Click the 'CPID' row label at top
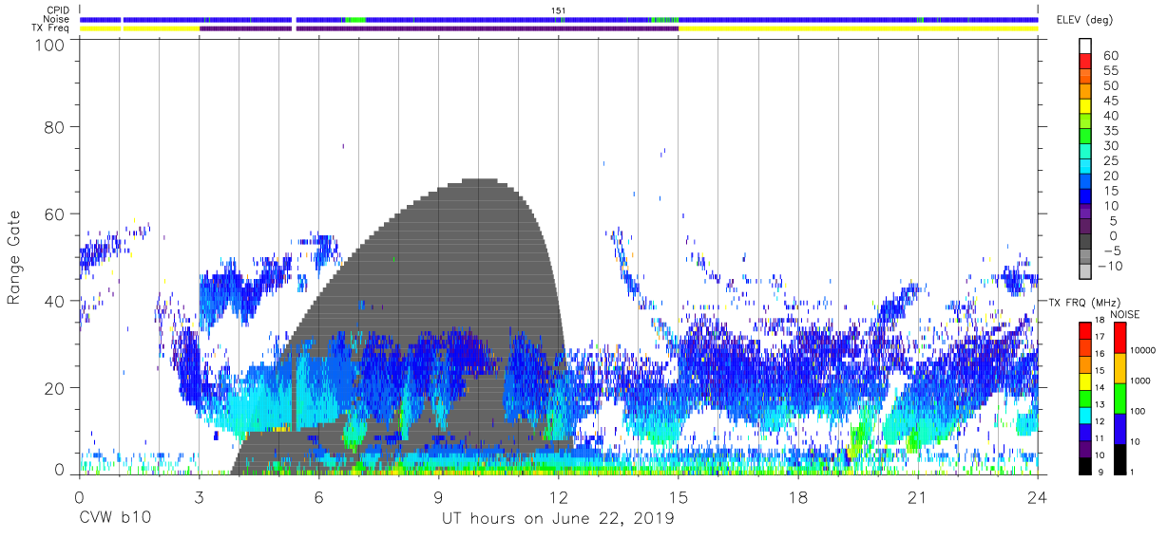 click(58, 10)
